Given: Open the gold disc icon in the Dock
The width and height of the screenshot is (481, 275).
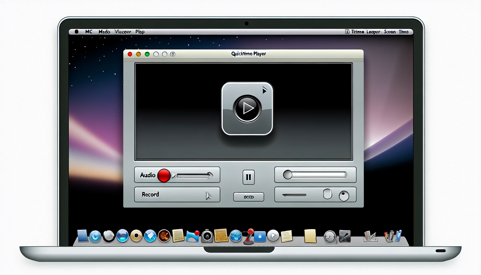Looking at the screenshot, I should [x=136, y=236].
